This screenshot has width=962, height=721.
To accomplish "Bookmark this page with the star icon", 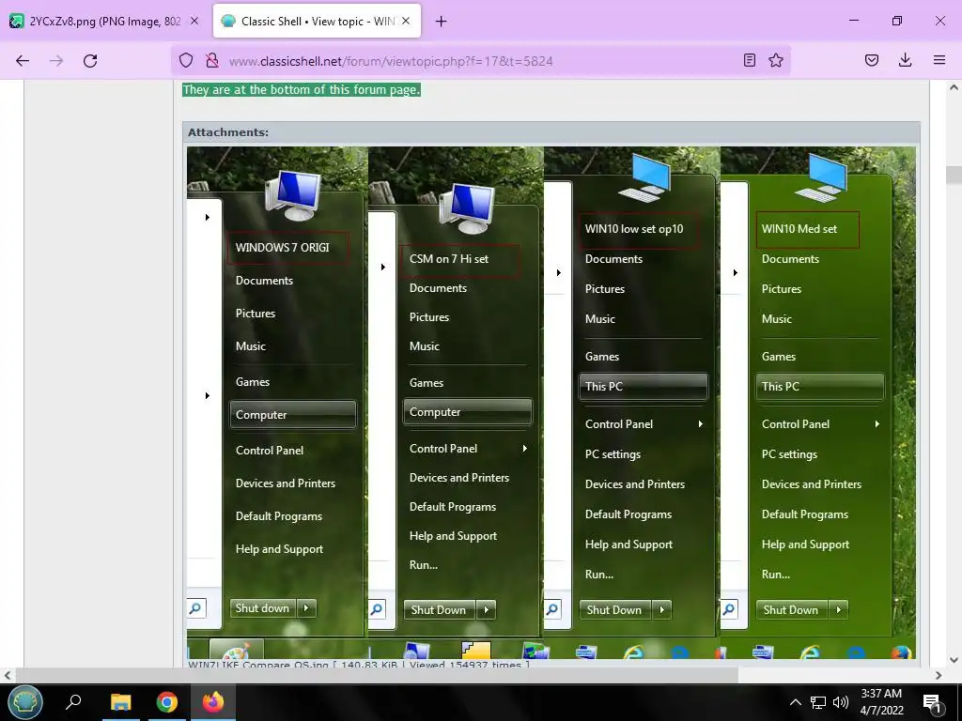I will tap(776, 60).
